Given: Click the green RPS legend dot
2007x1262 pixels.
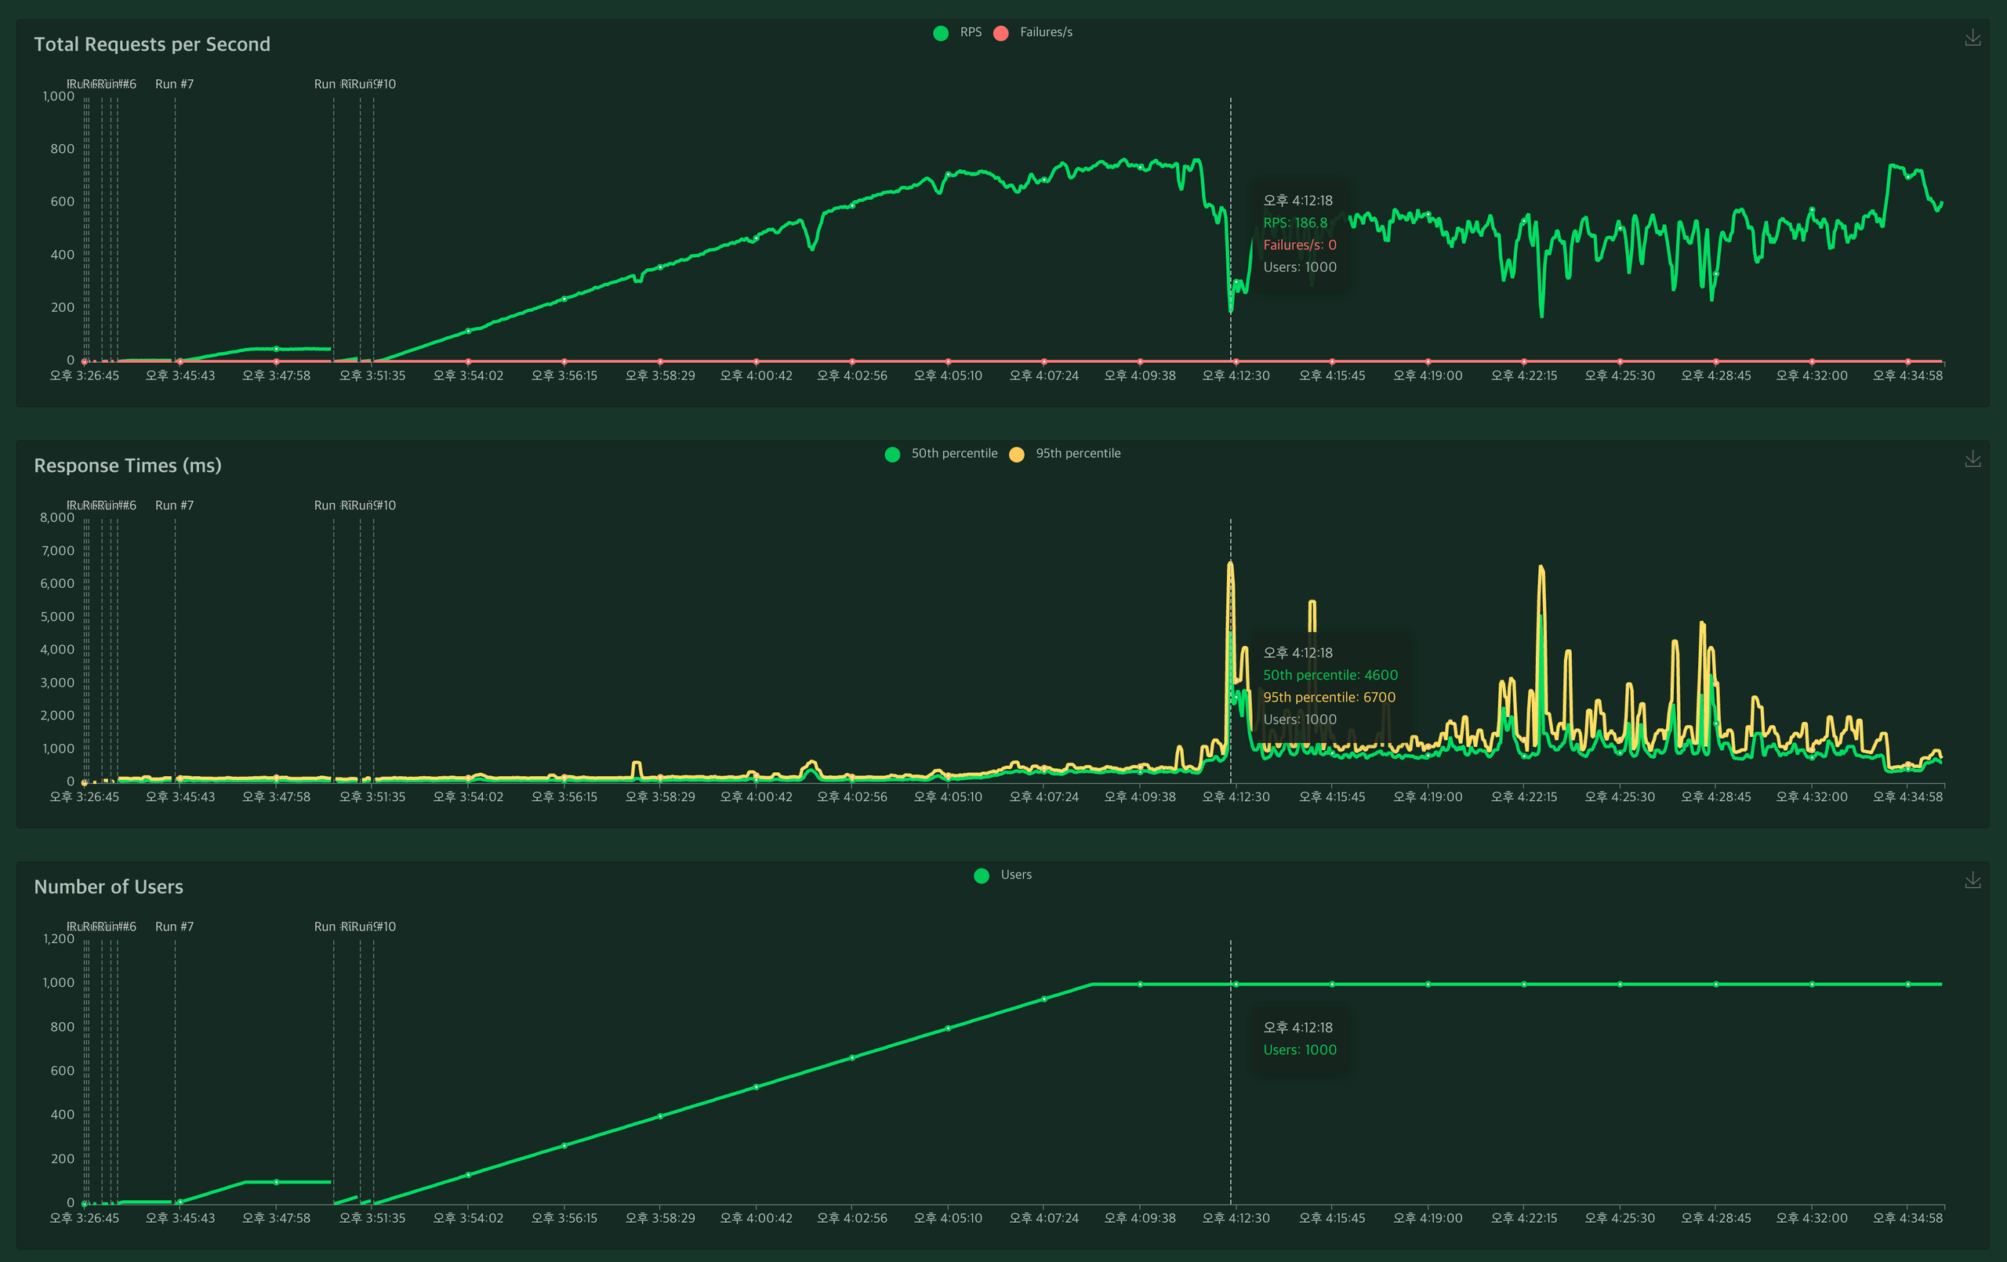Looking at the screenshot, I should tap(941, 34).
